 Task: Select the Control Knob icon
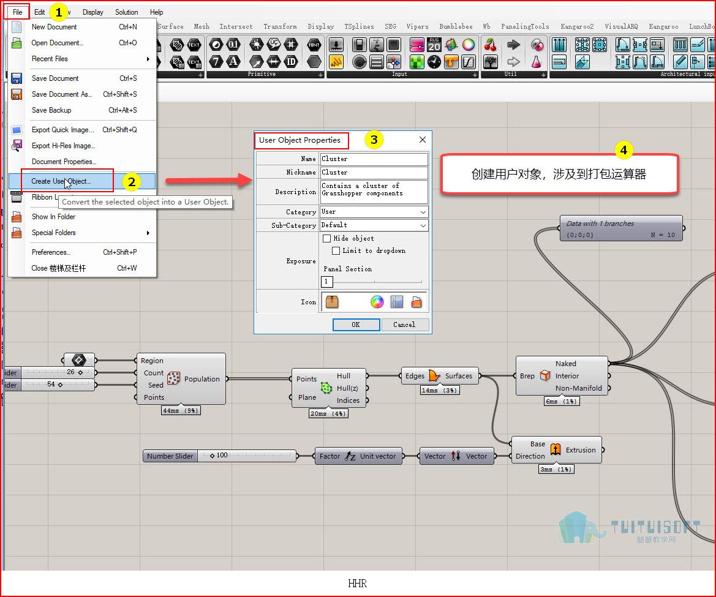360,61
